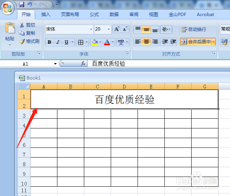
Task: Decrease the cell indent
Action: [x=165, y=42]
